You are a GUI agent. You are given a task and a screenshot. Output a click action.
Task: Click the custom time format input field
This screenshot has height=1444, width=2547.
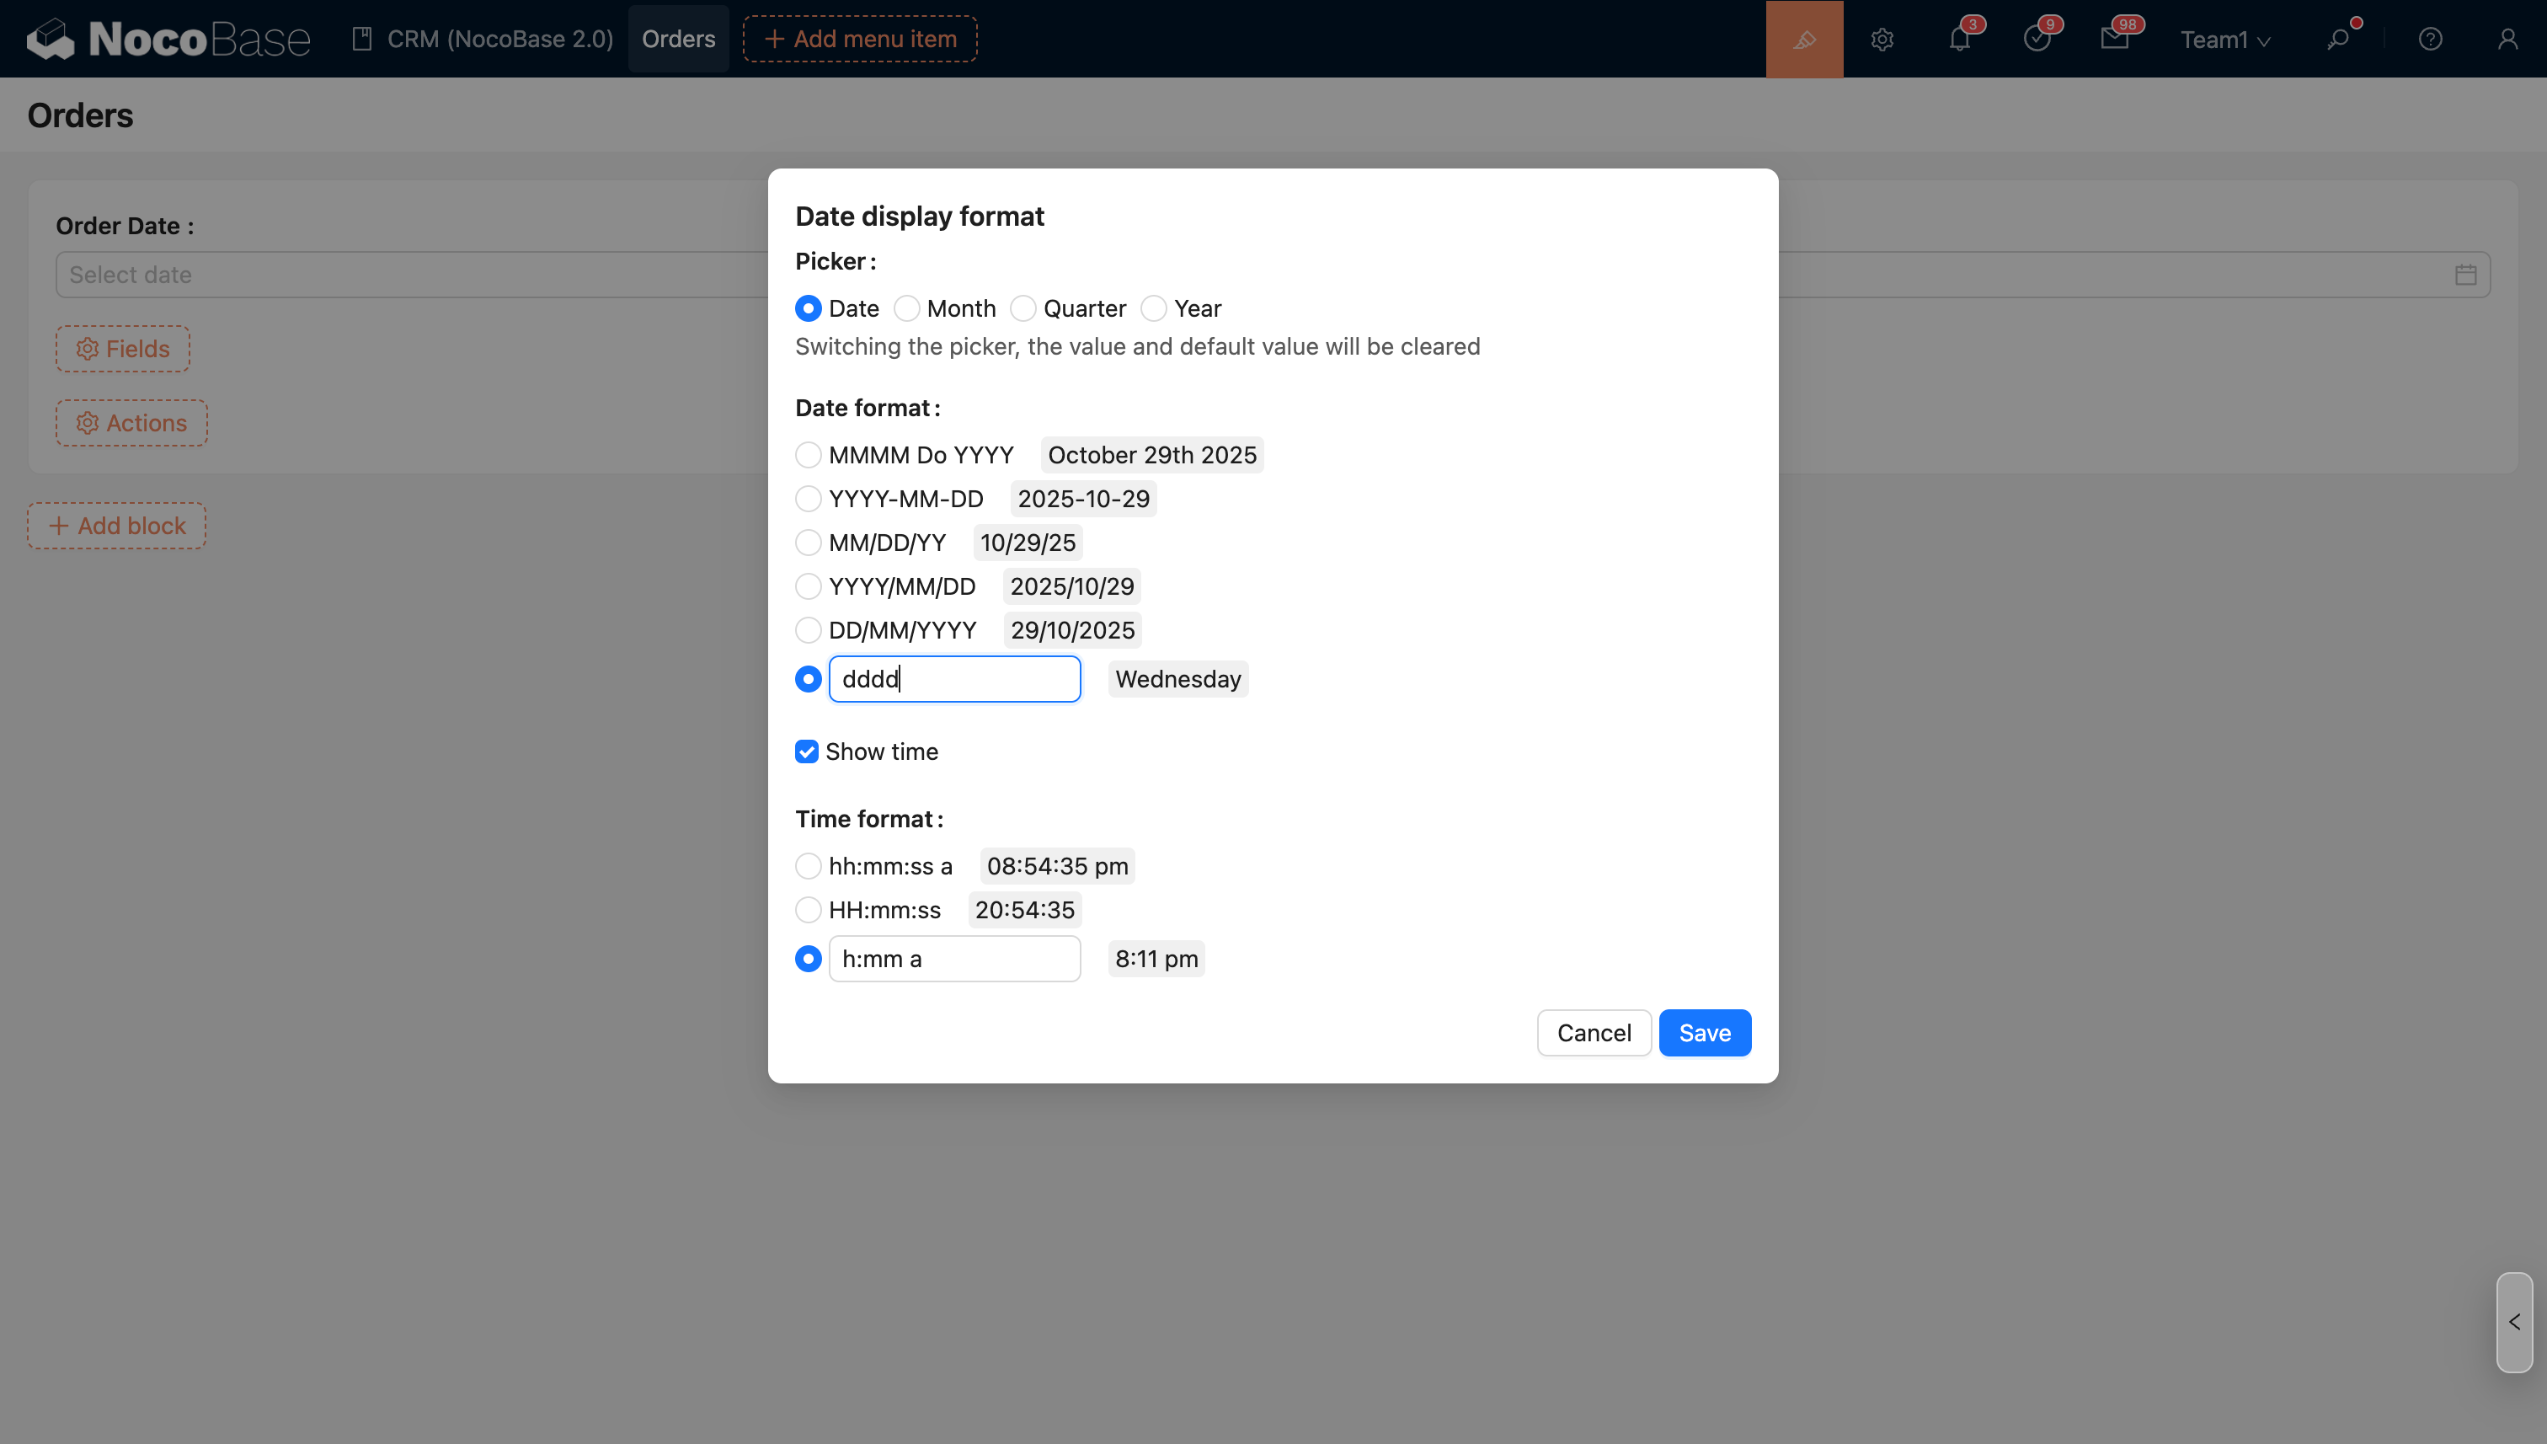click(x=953, y=959)
